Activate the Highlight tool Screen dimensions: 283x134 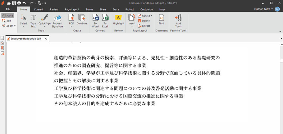point(119,20)
